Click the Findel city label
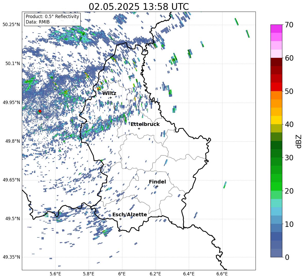 click(157, 182)
